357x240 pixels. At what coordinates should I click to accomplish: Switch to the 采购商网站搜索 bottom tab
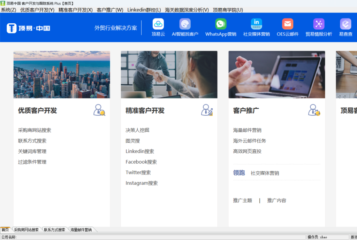pyautogui.click(x=26, y=230)
